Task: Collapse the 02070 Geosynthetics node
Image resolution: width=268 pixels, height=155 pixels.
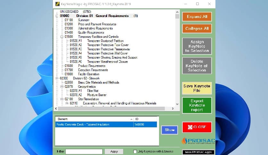Action: 62,87
